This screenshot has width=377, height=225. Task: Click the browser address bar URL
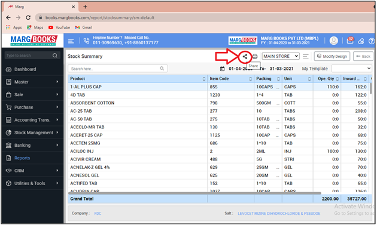click(x=100, y=17)
